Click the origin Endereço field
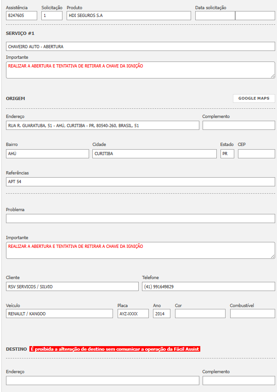Image resolution: width=277 pixels, height=392 pixels. point(102,125)
